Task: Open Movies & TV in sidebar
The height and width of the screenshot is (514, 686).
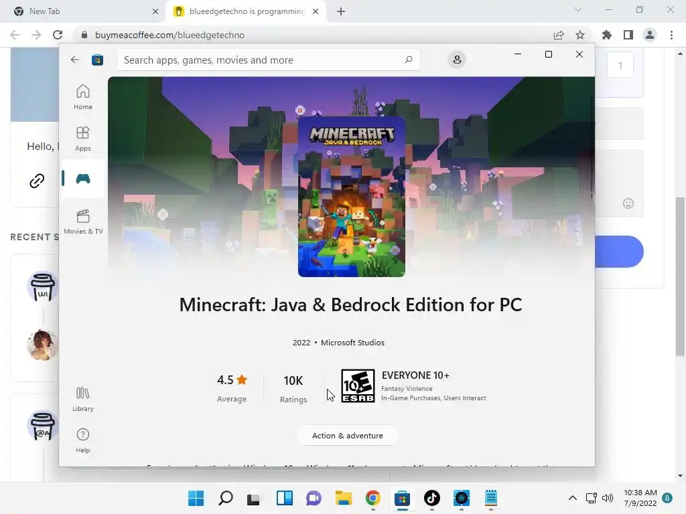Action: coord(83,222)
